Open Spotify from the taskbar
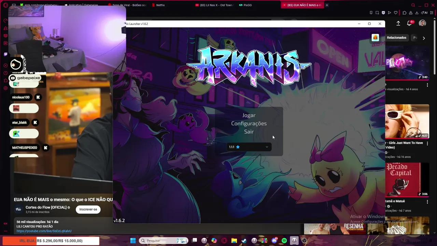The width and height of the screenshot is (437, 246). 284,241
